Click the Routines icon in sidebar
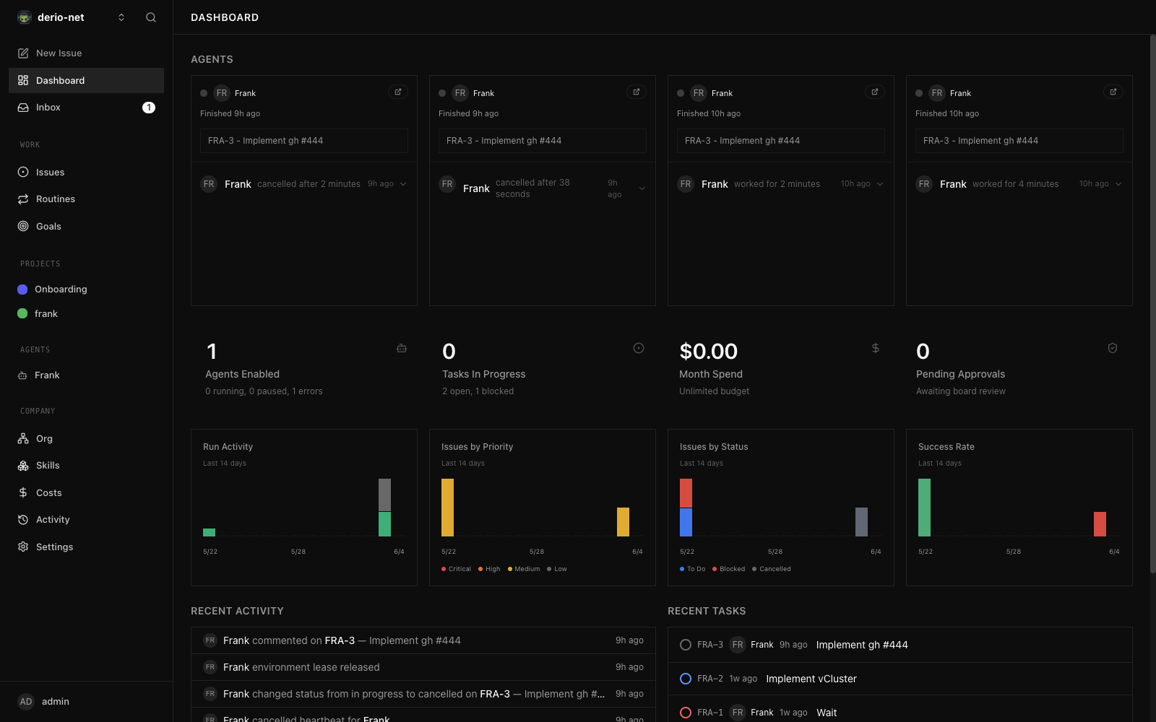Viewport: 1156px width, 722px height. click(x=23, y=199)
